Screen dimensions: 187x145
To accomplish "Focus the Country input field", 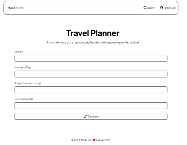I will 91,58.
